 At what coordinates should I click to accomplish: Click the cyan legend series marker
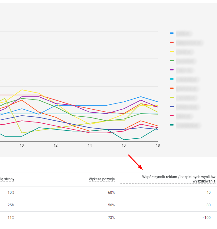[x=172, y=79]
